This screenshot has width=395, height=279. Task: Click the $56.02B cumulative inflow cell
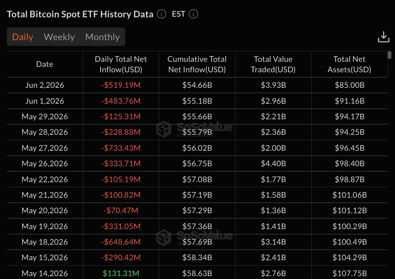tap(197, 148)
